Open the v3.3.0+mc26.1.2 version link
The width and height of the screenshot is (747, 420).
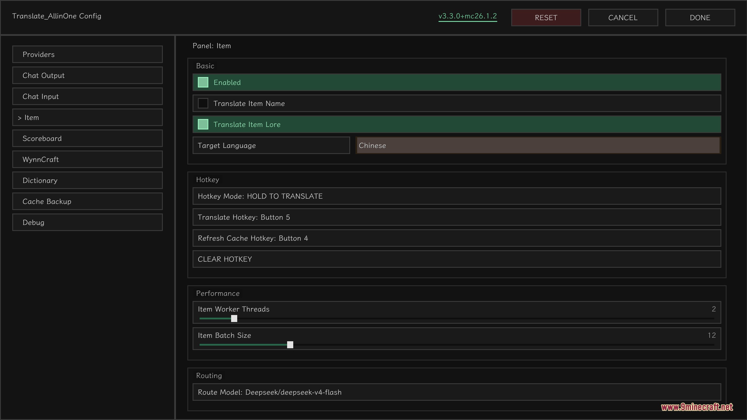pyautogui.click(x=467, y=16)
